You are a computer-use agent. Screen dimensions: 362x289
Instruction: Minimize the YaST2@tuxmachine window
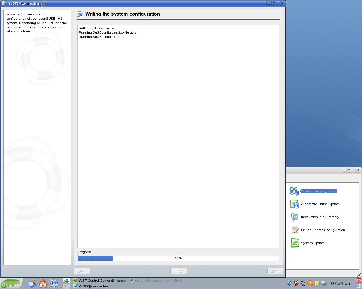(268, 3)
